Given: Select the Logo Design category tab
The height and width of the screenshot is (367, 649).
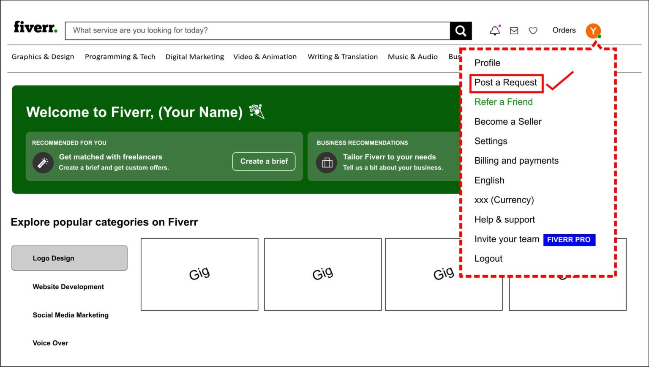Looking at the screenshot, I should tap(69, 258).
